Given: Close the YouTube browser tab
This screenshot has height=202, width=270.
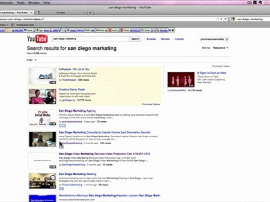Looking at the screenshot, I should [31, 13].
